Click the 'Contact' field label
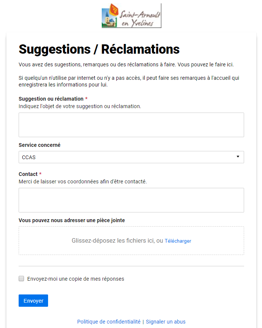The height and width of the screenshot is (328, 262). [28, 174]
